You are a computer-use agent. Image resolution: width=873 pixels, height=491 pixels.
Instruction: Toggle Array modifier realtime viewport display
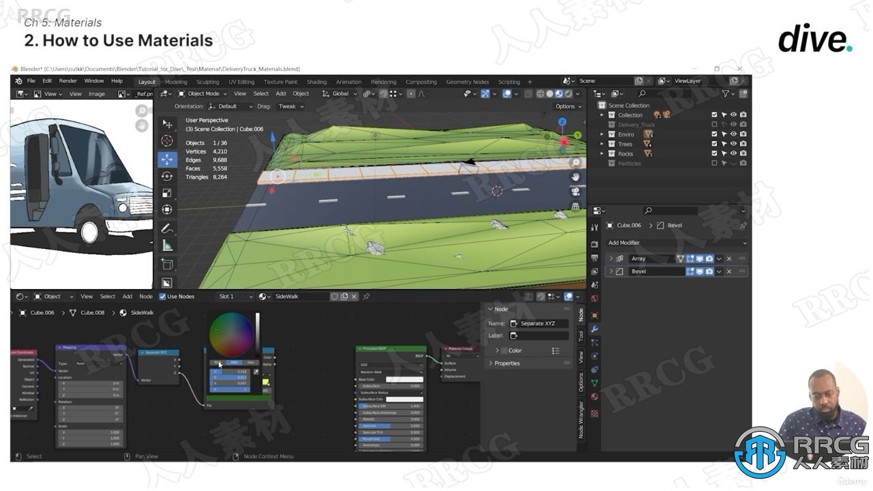pos(700,258)
